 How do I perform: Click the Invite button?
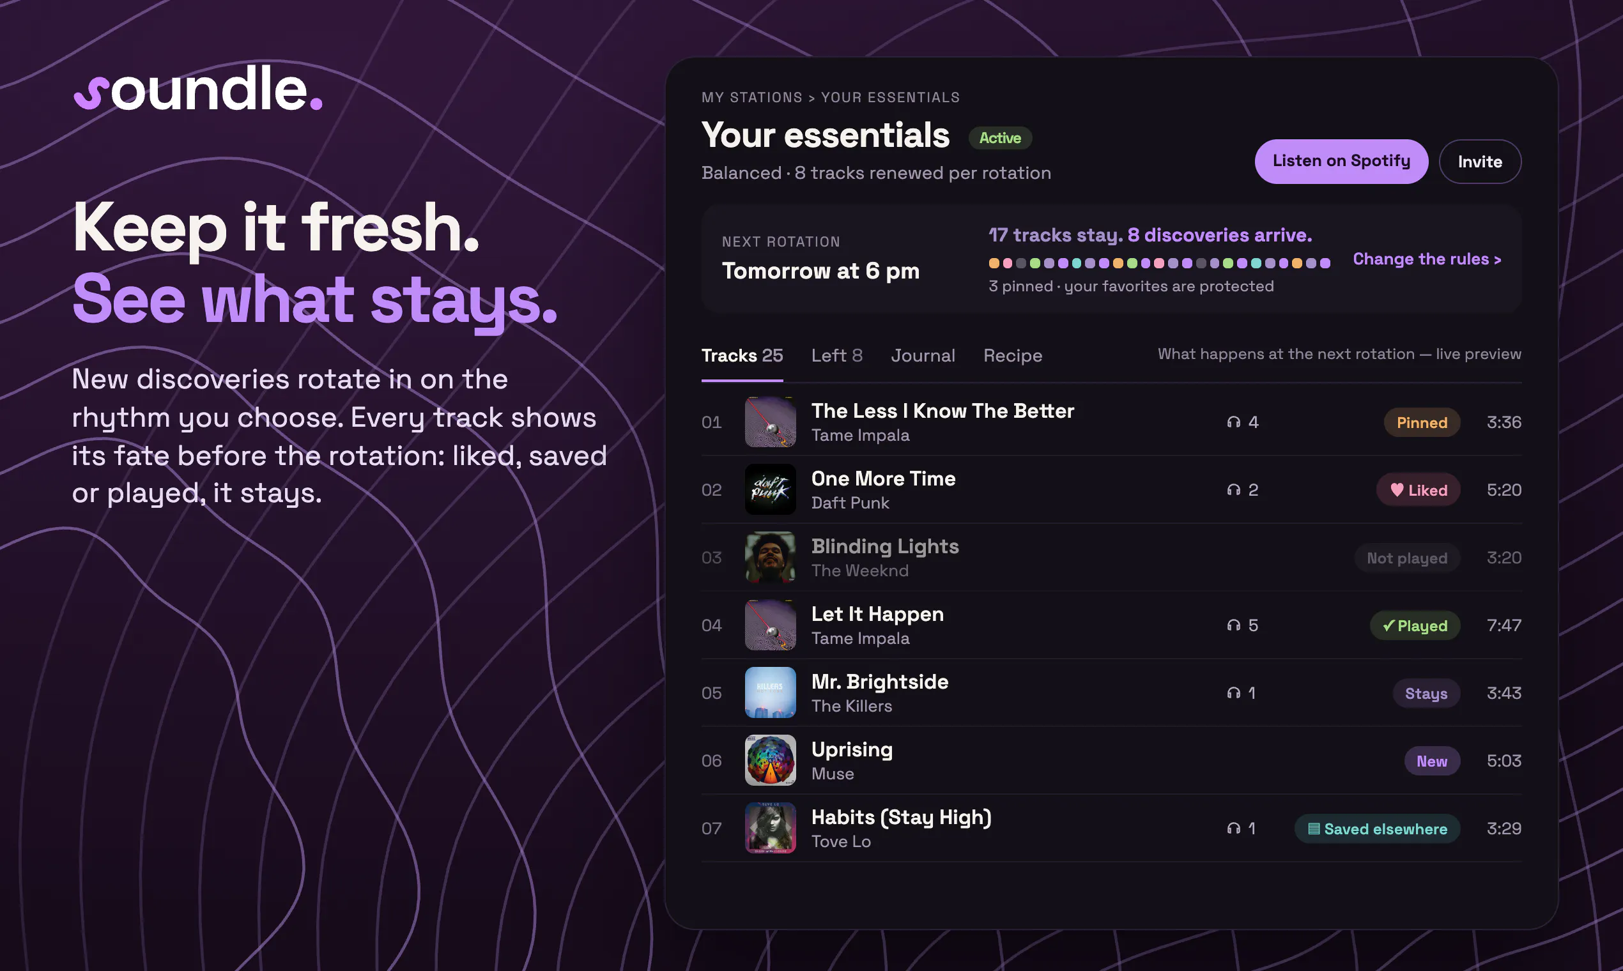(1480, 162)
